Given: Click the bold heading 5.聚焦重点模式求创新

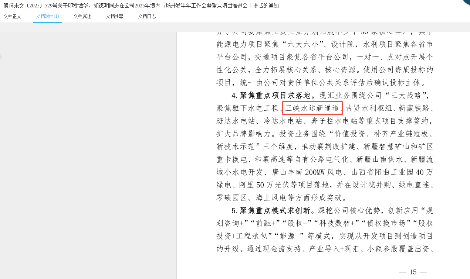Looking at the screenshot, I should tap(271, 211).
